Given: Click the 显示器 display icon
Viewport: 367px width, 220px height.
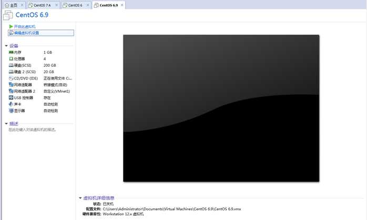Looking at the screenshot, I should tap(11, 111).
